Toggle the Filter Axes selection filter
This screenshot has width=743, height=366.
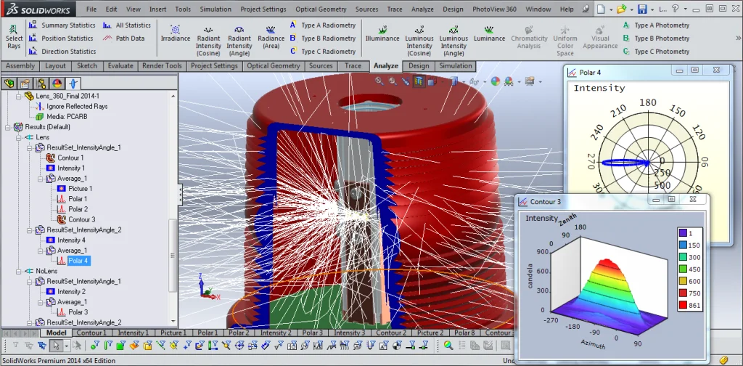click(x=160, y=346)
